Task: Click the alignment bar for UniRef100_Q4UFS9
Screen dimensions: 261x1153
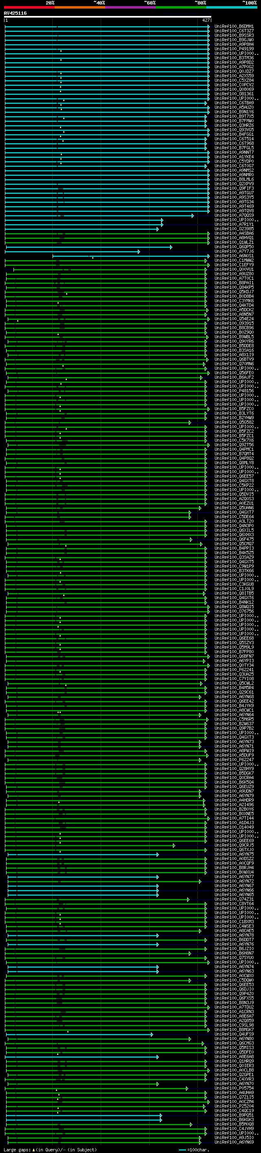Action: pos(79,1034)
